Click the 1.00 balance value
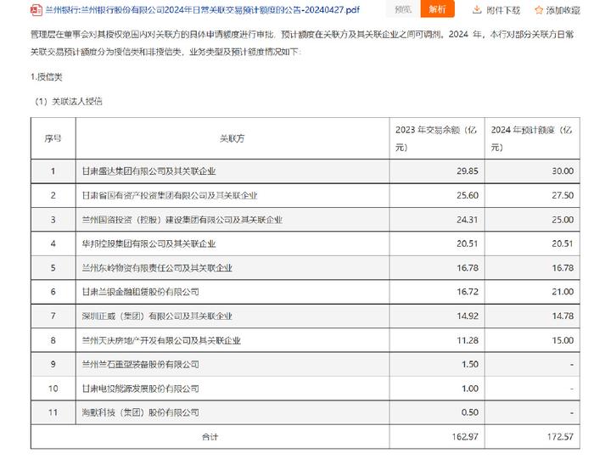This screenshot has height=459, width=594. tap(470, 389)
